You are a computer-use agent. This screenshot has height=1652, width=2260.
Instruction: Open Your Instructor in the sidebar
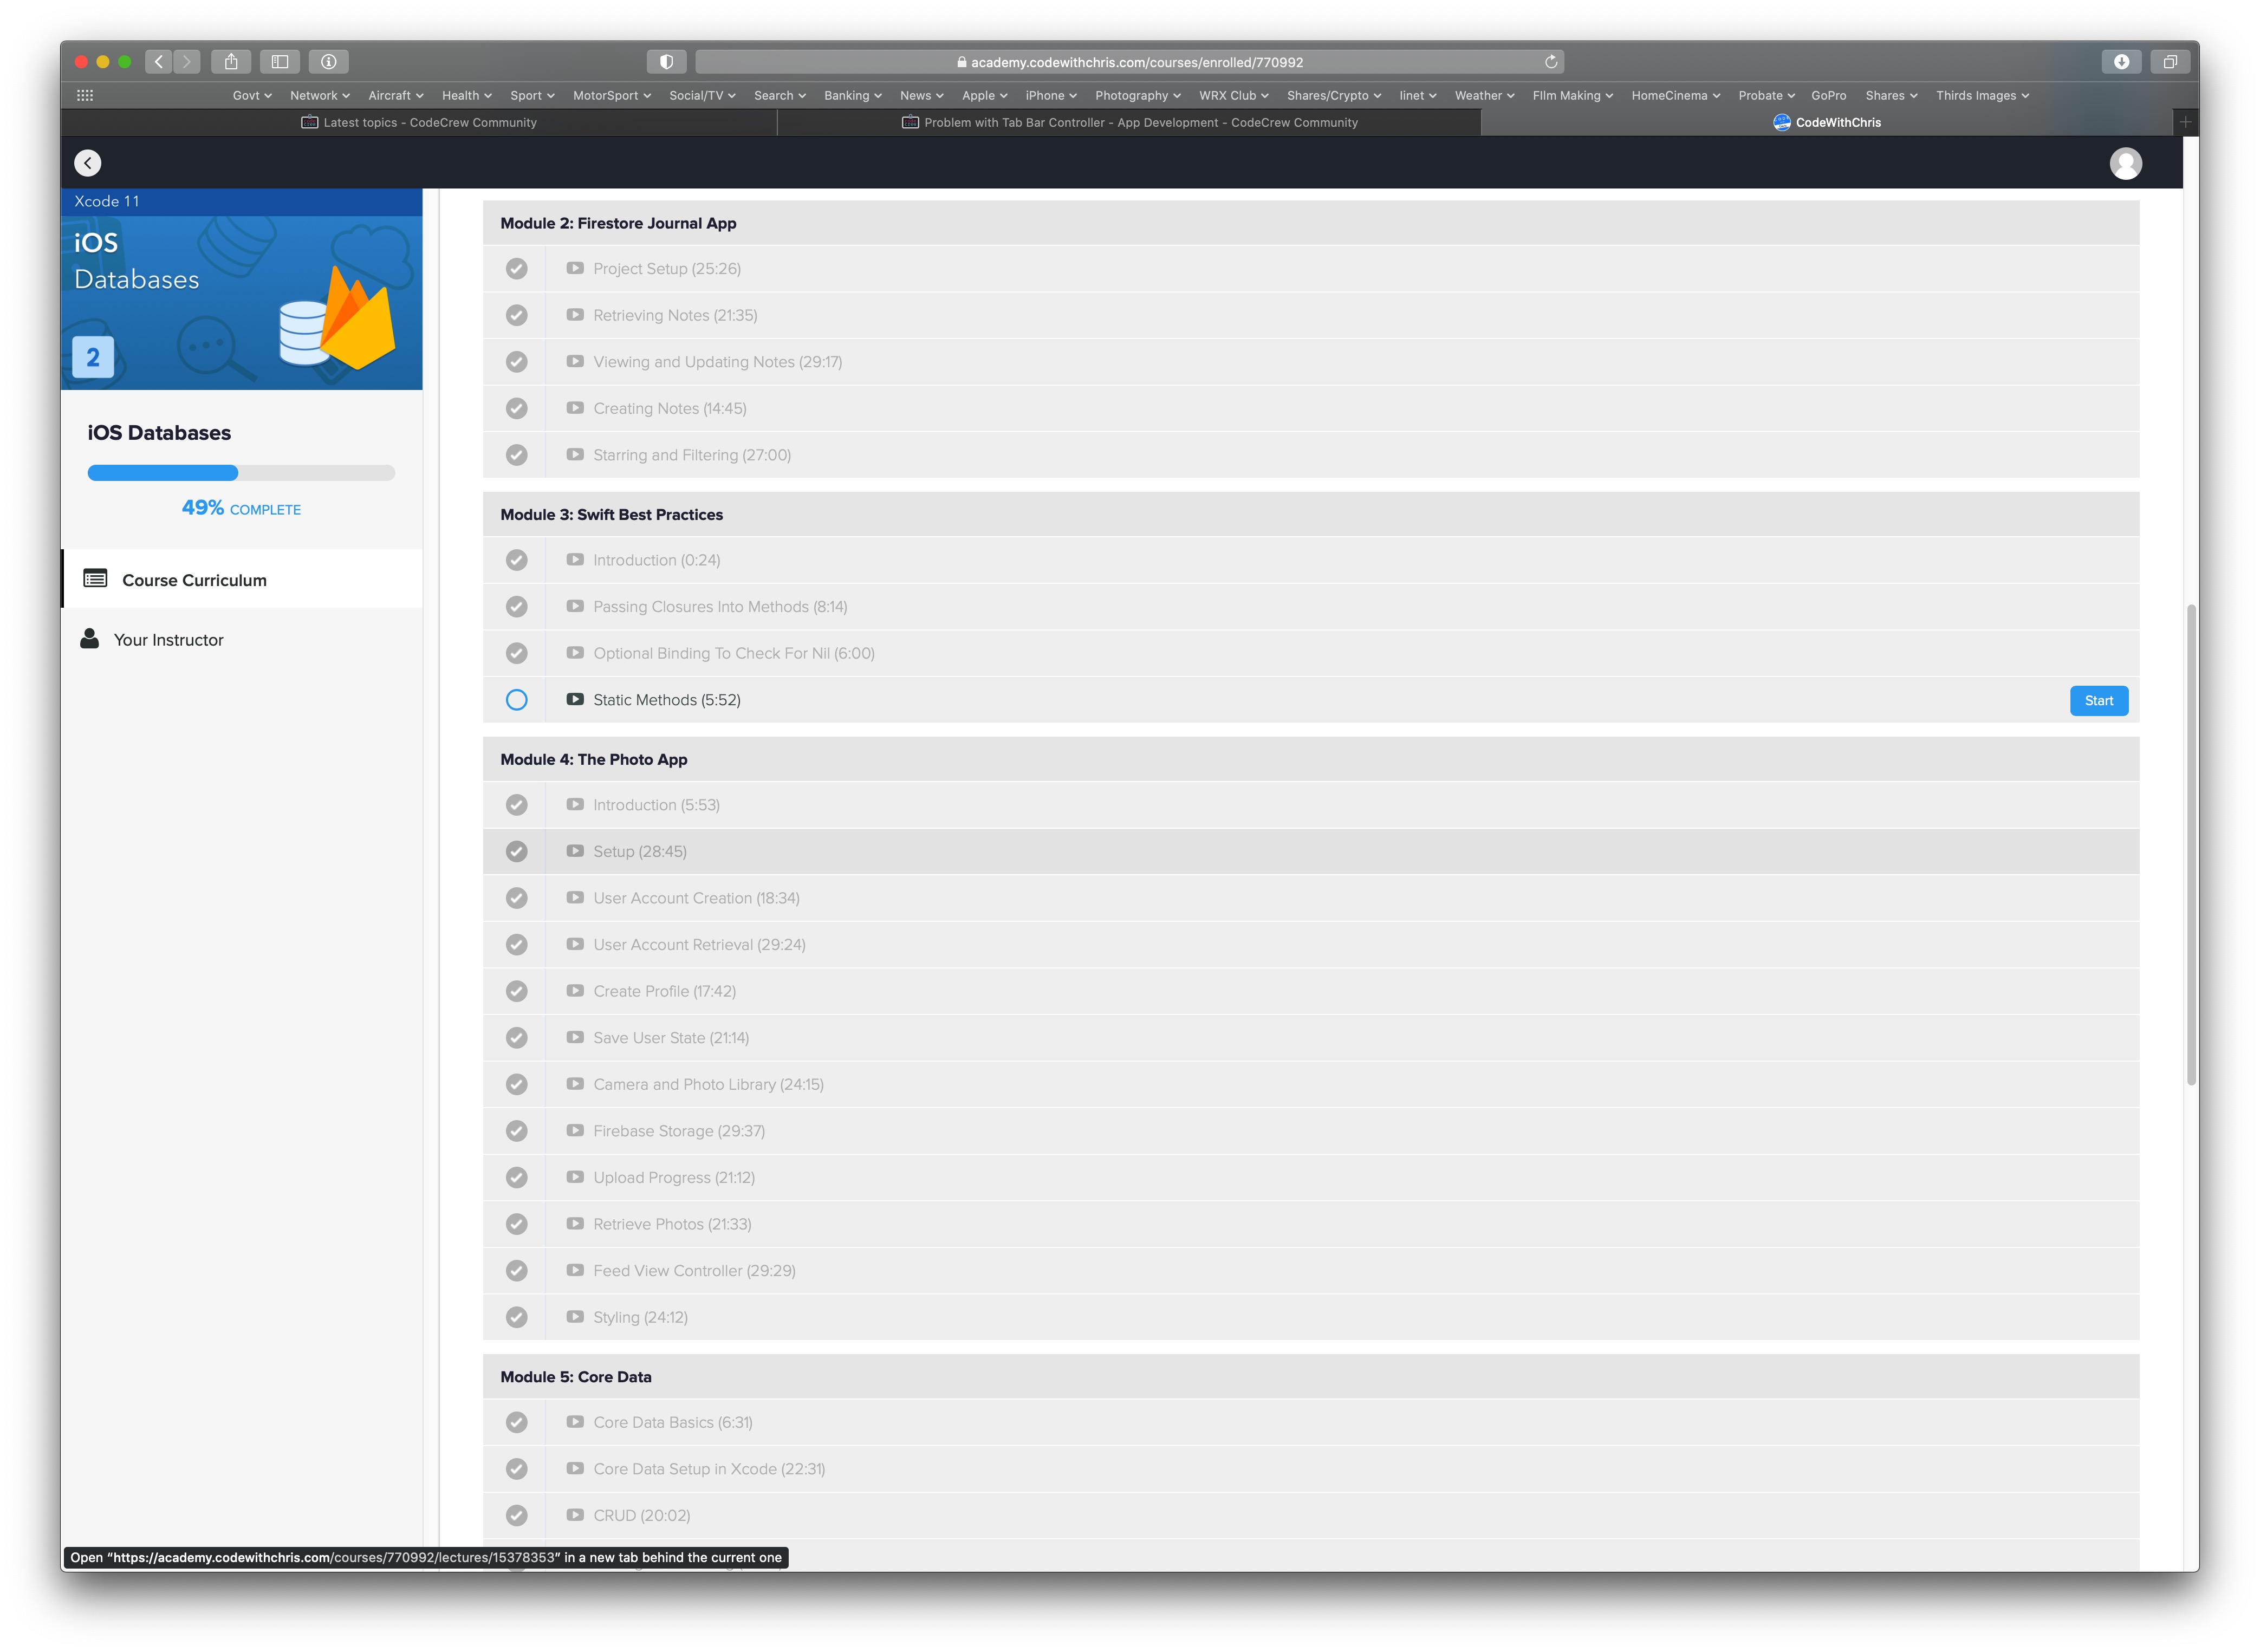(242, 639)
